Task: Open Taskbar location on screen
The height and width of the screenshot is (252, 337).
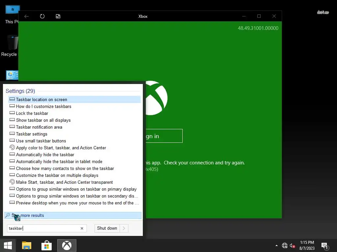Action: tap(74, 99)
